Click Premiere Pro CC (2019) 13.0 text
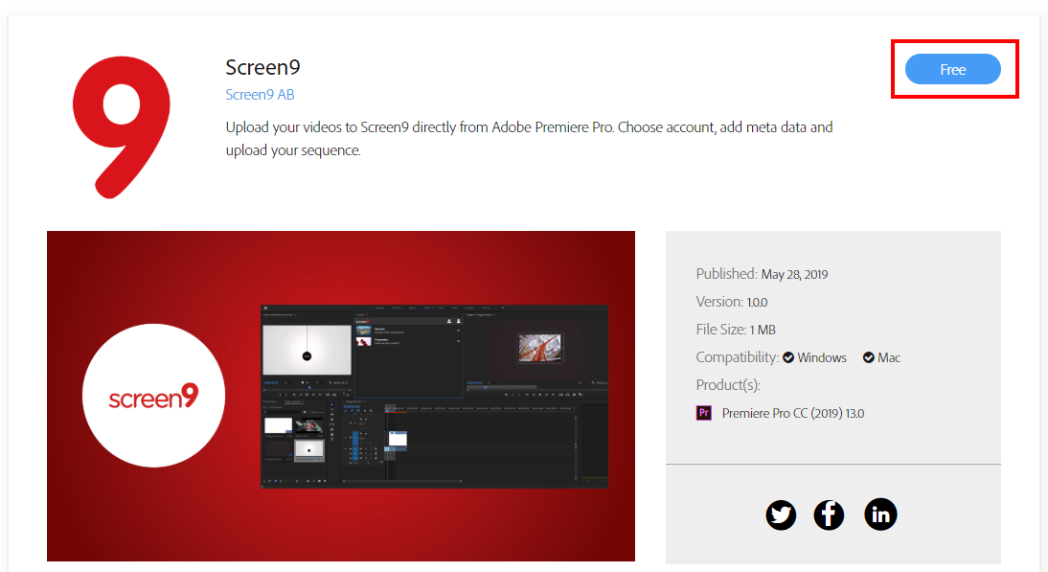This screenshot has width=1048, height=572. [793, 414]
